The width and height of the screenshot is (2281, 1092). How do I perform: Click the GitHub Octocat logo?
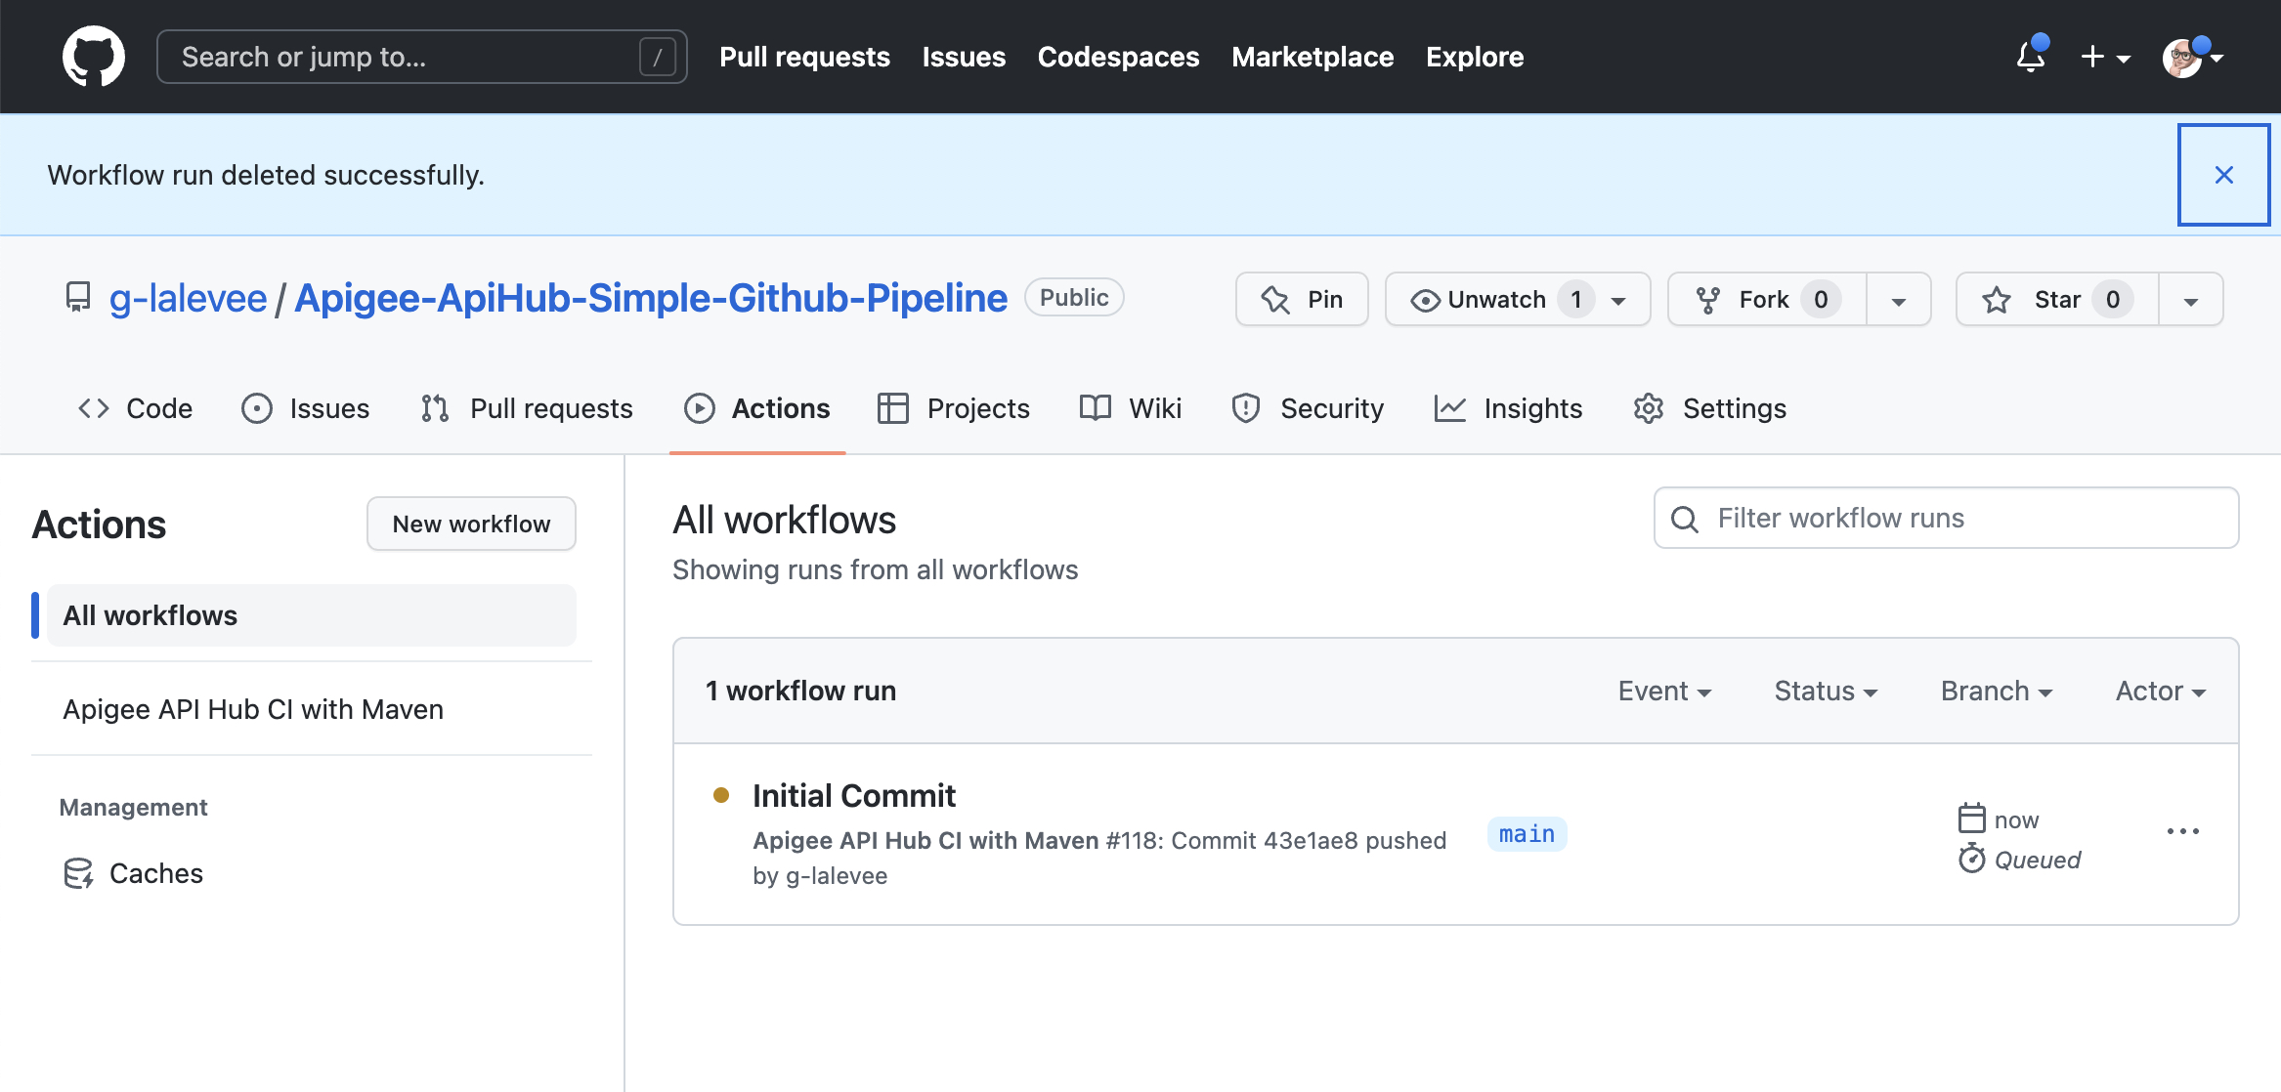point(94,57)
